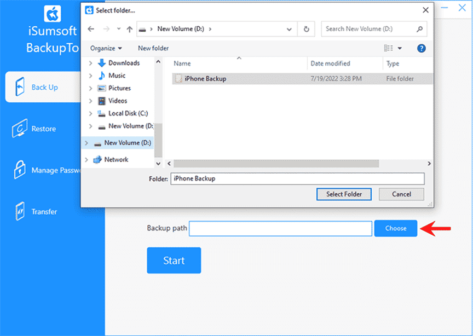Click the Backup path input field

(280, 229)
